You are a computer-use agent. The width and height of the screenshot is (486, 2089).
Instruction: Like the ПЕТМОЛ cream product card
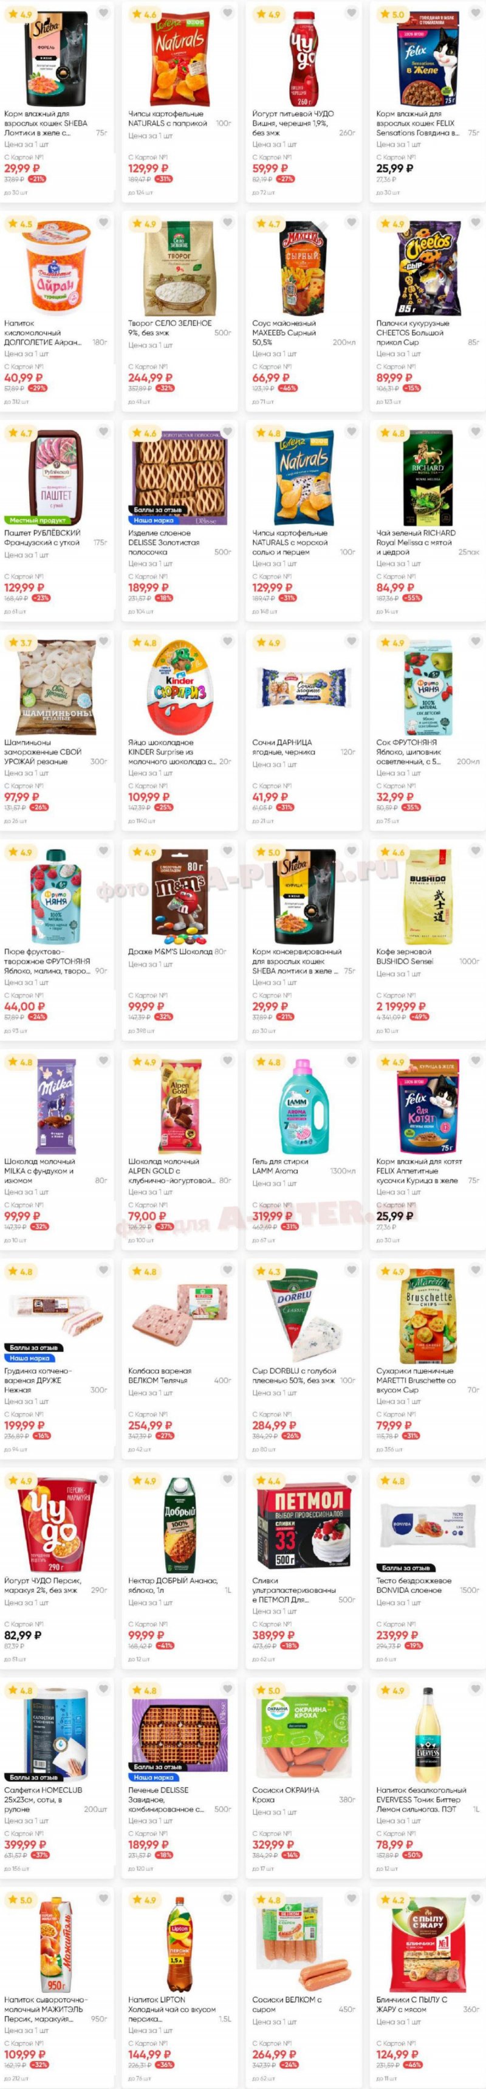(x=352, y=1480)
